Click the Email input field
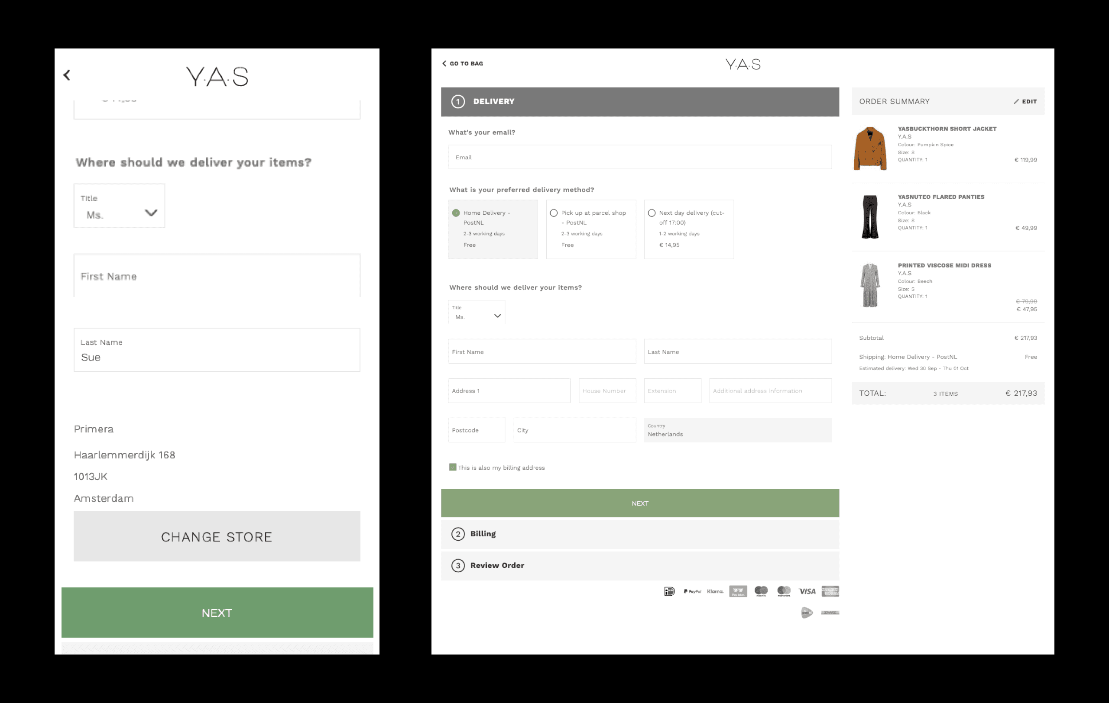This screenshot has height=703, width=1109. 640,157
